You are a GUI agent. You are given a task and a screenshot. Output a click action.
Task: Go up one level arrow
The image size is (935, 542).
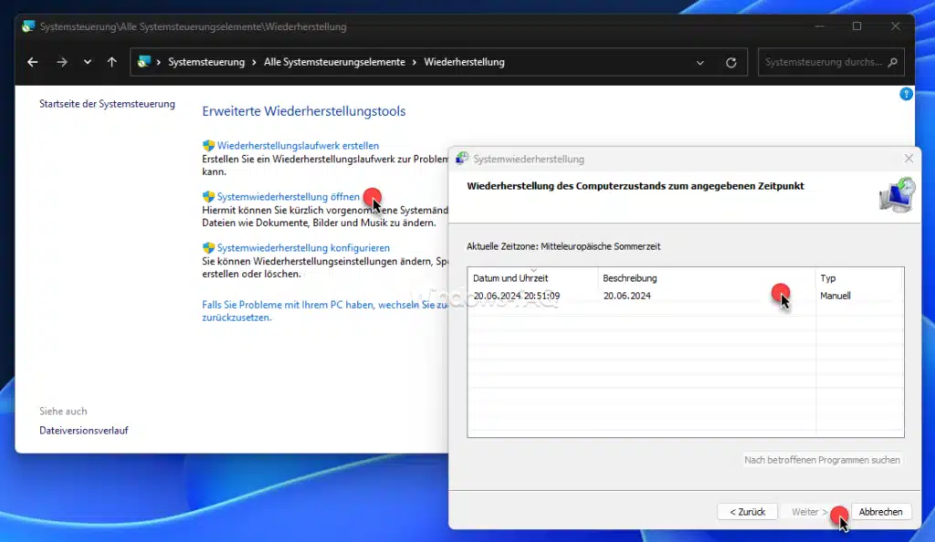click(x=112, y=62)
